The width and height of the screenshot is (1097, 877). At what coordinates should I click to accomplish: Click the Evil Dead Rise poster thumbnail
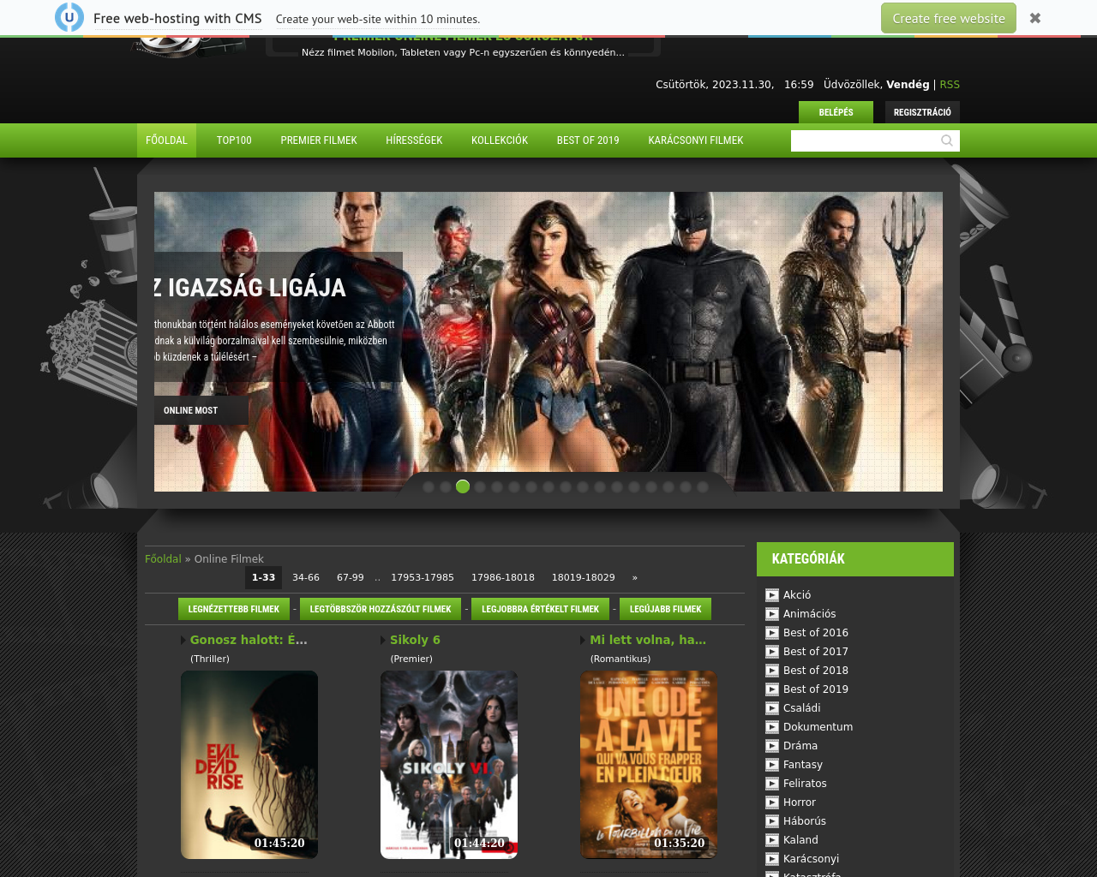click(x=249, y=765)
